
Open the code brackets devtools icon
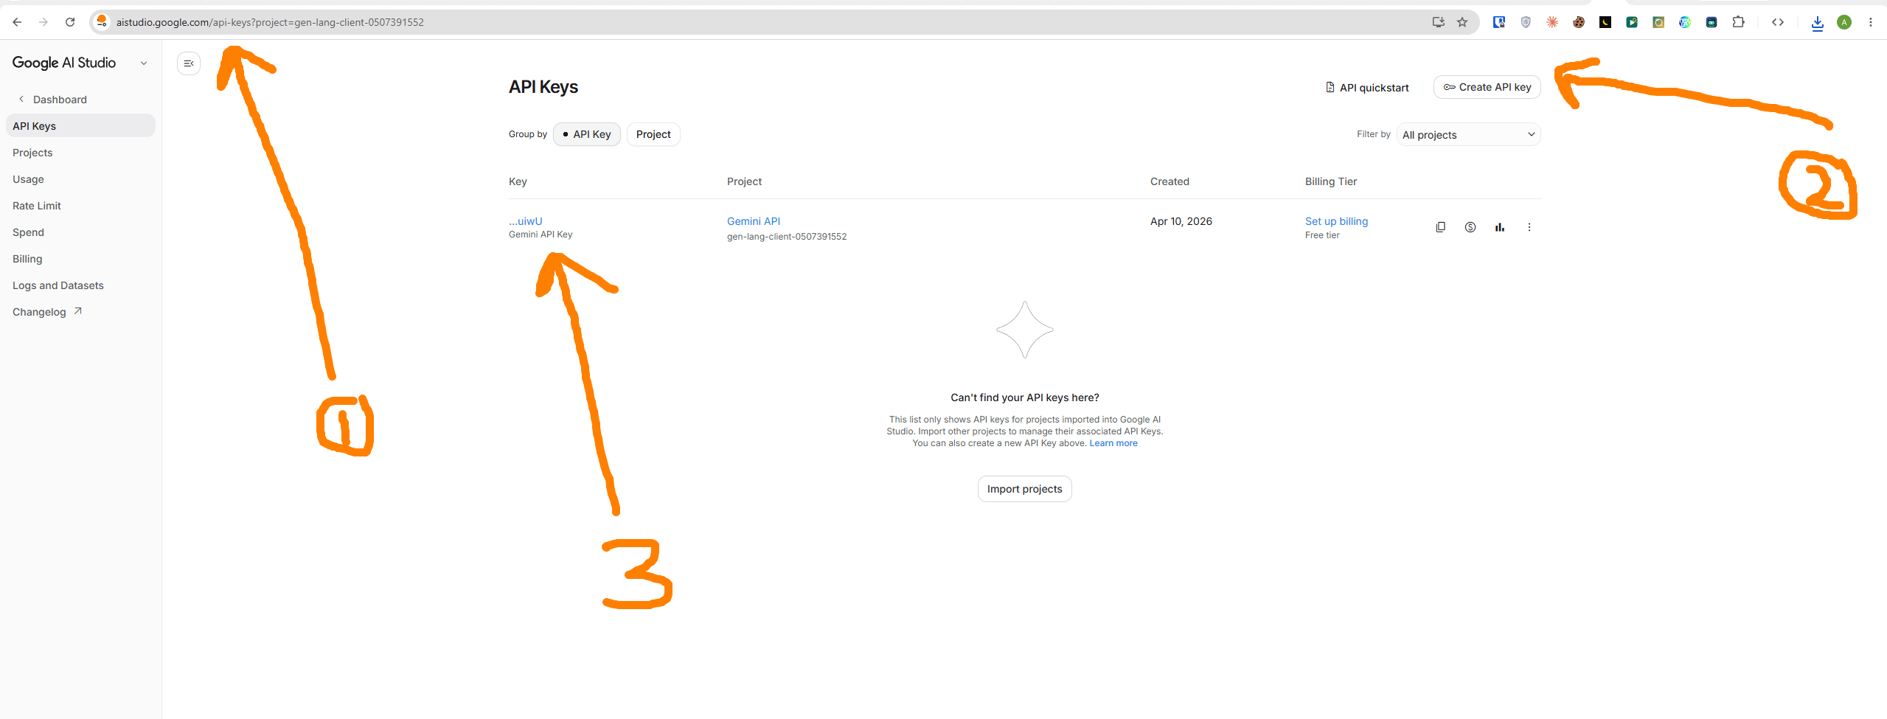(x=1778, y=22)
